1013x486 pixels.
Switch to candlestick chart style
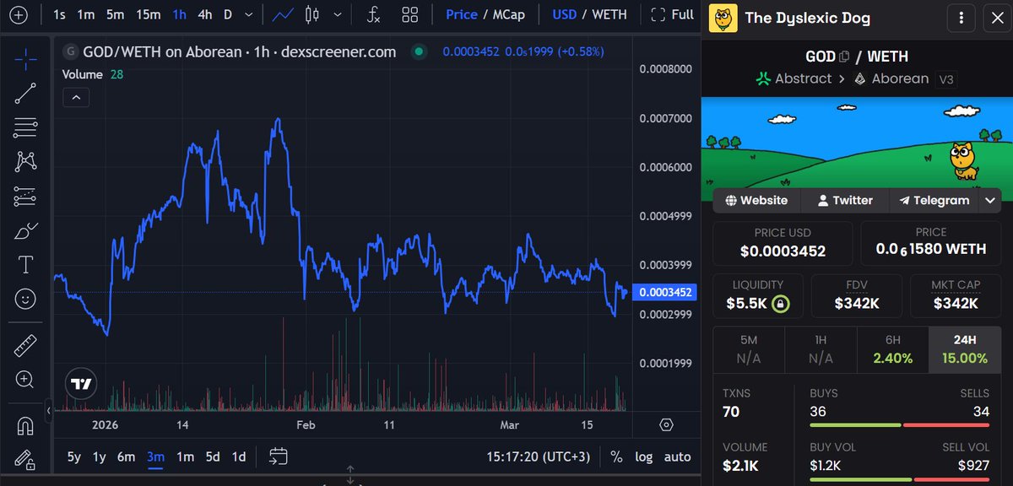[312, 14]
